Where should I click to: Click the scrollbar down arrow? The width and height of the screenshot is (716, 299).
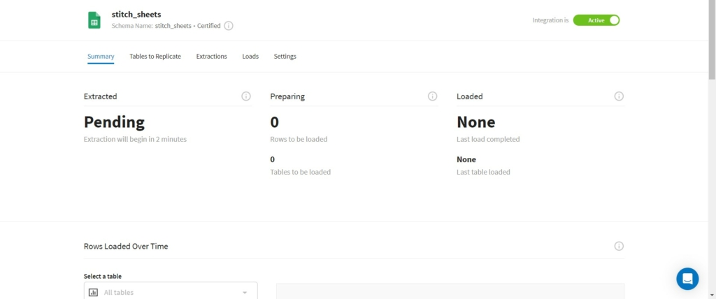pyautogui.click(x=712, y=296)
